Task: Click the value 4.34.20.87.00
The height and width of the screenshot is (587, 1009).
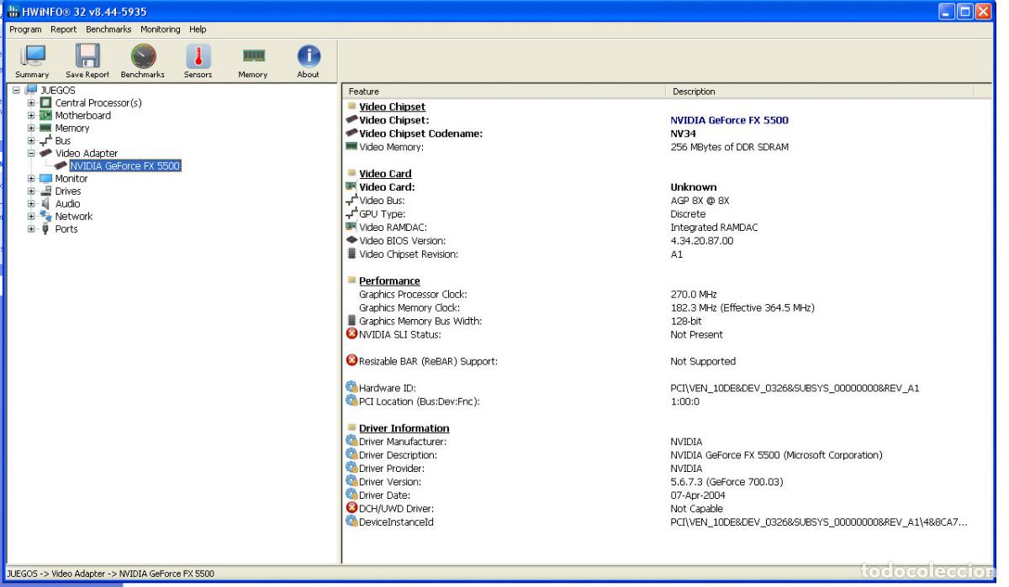Action: [702, 241]
